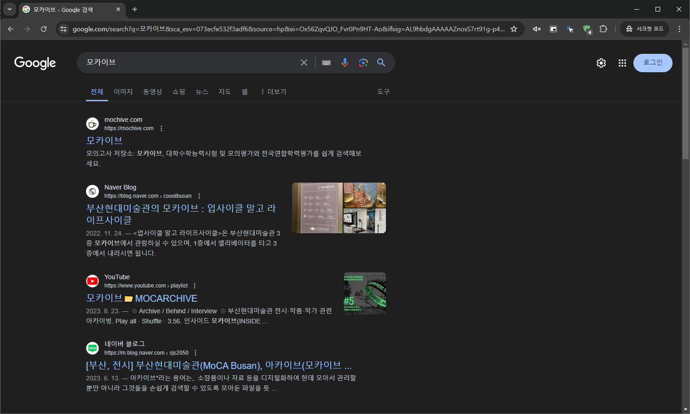690x414 pixels.
Task: Open the 도구 search tools
Action: 383,92
